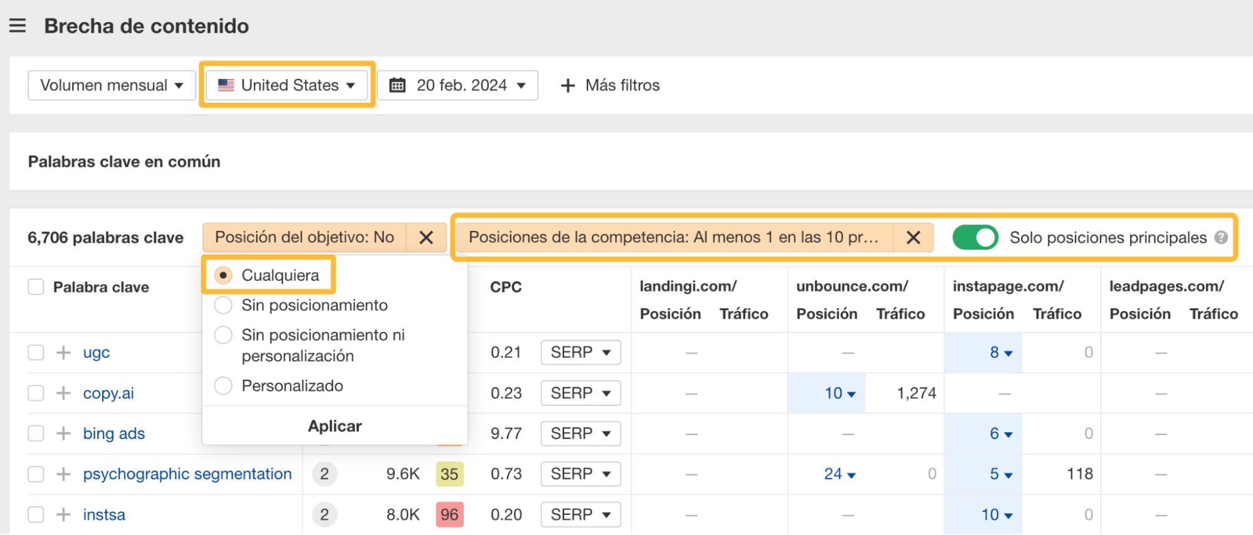The image size is (1253, 535).
Task: Check the psychographic segmentation row checkbox
Action: coord(36,474)
